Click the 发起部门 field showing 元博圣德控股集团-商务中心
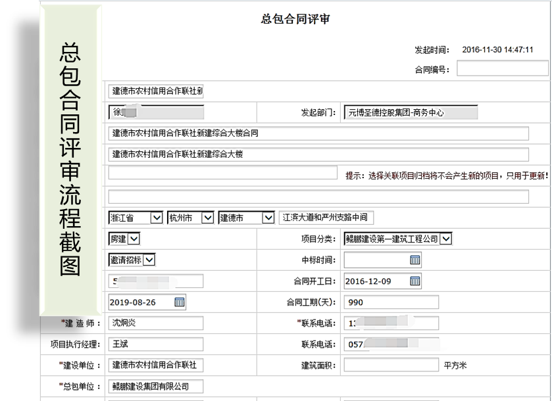 [x=411, y=112]
